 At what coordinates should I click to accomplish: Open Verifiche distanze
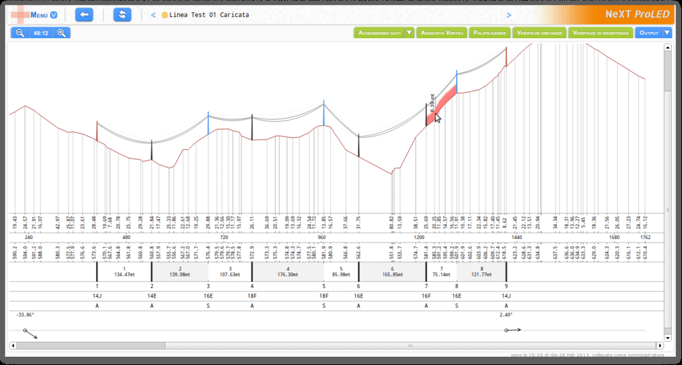(539, 33)
